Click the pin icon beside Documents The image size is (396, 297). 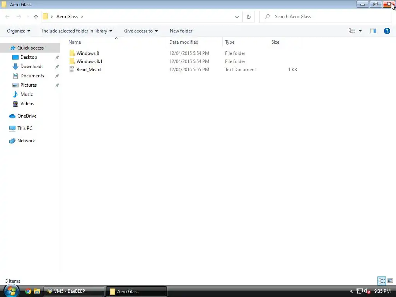coord(57,76)
